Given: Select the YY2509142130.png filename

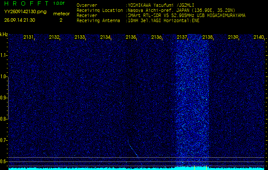Looking at the screenshot, I should (25, 12).
